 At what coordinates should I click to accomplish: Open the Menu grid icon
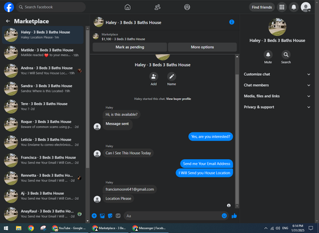click(x=282, y=7)
